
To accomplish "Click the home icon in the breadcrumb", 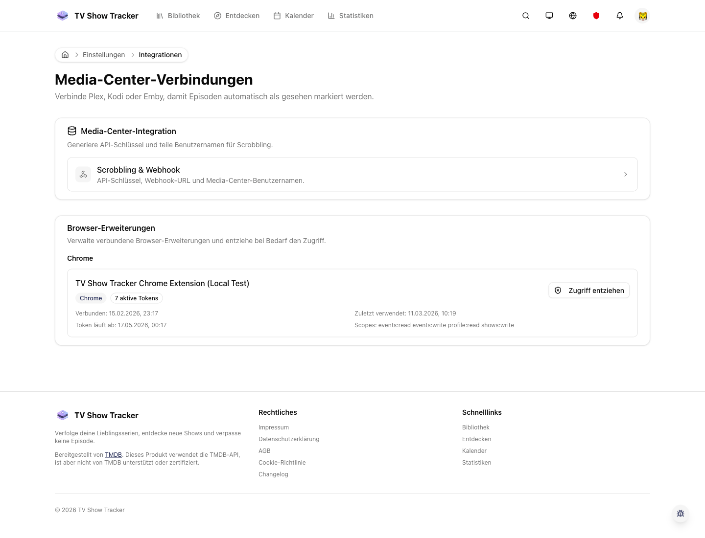I will click(x=65, y=55).
